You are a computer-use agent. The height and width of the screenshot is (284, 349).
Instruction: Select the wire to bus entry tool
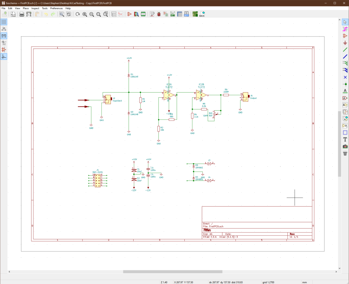[345, 63]
